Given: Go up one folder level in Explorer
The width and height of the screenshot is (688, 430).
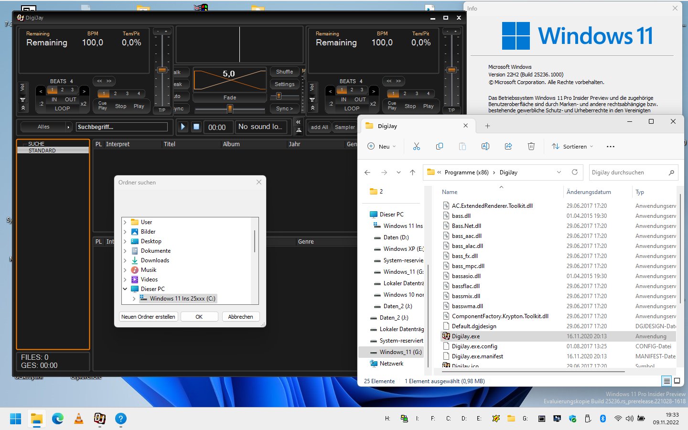Looking at the screenshot, I should point(413,172).
